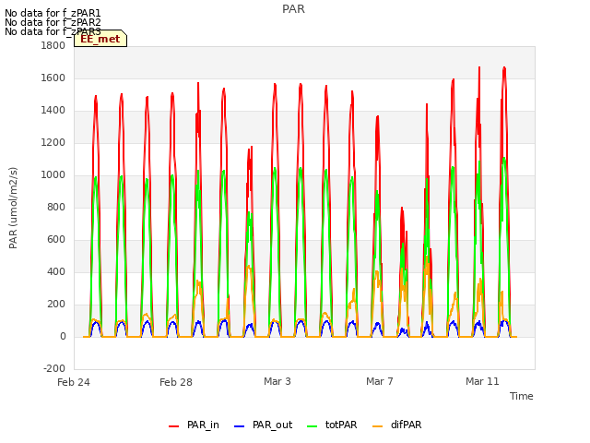Click the 600 y-axis tick label

pos(56,240)
